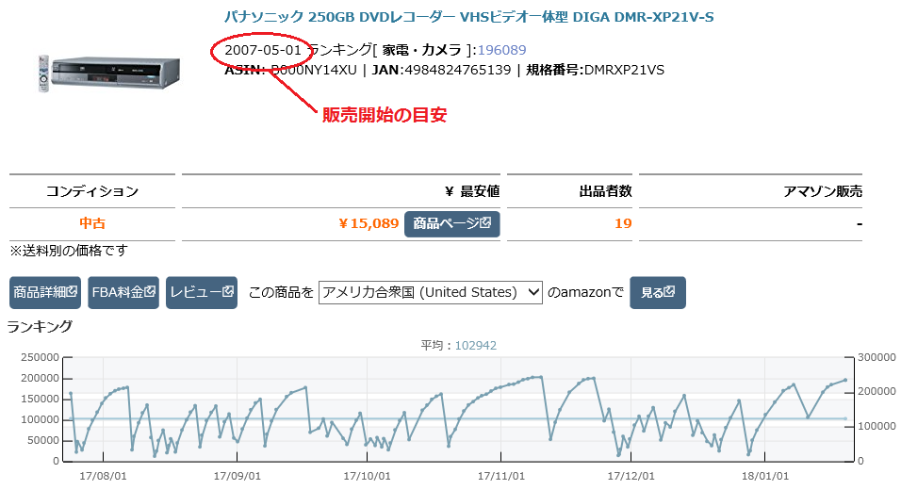Click the 17/11/01 axis label on chart
The height and width of the screenshot is (490, 901).
click(x=501, y=476)
